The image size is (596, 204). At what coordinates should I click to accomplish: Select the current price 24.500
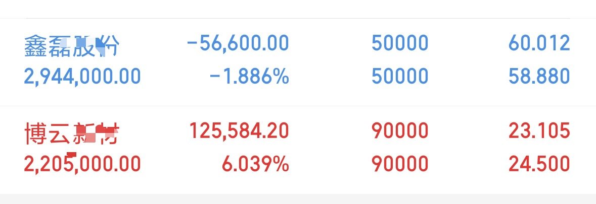539,164
